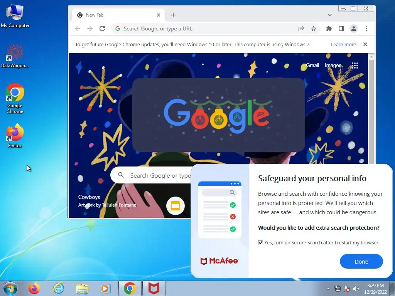Select the New Tab tab
Viewport: 395px width, 296px height.
point(118,15)
